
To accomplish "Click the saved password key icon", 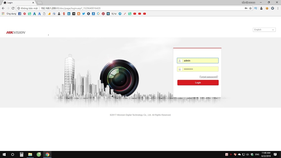I will (246, 8).
